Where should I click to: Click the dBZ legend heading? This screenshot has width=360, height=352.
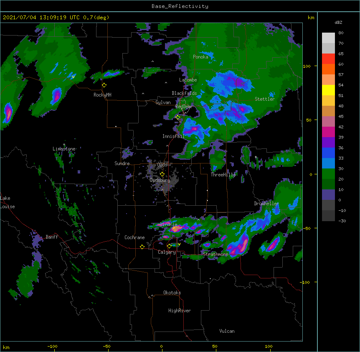click(x=338, y=23)
